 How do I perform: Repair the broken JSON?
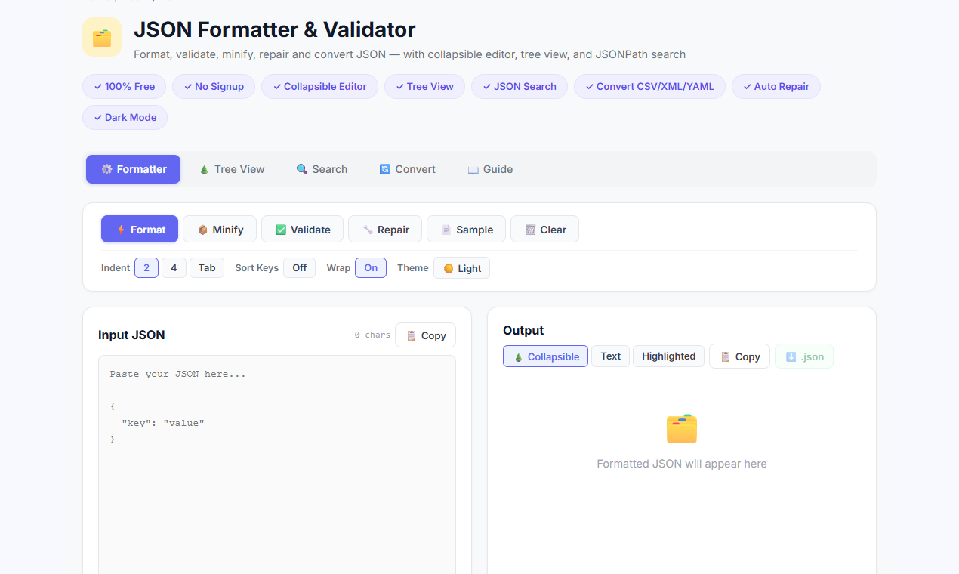coord(385,229)
